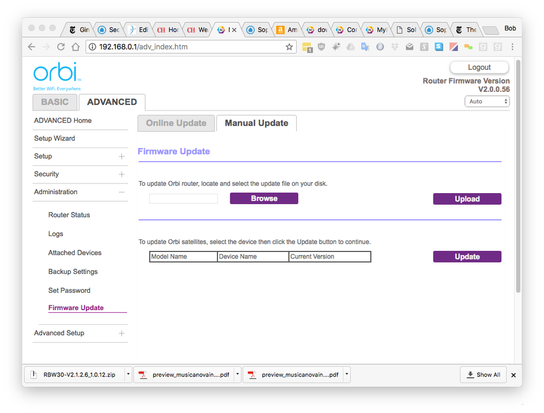This screenshot has height=413, width=544.
Task: Switch to the Gin tab
Action: point(79,30)
